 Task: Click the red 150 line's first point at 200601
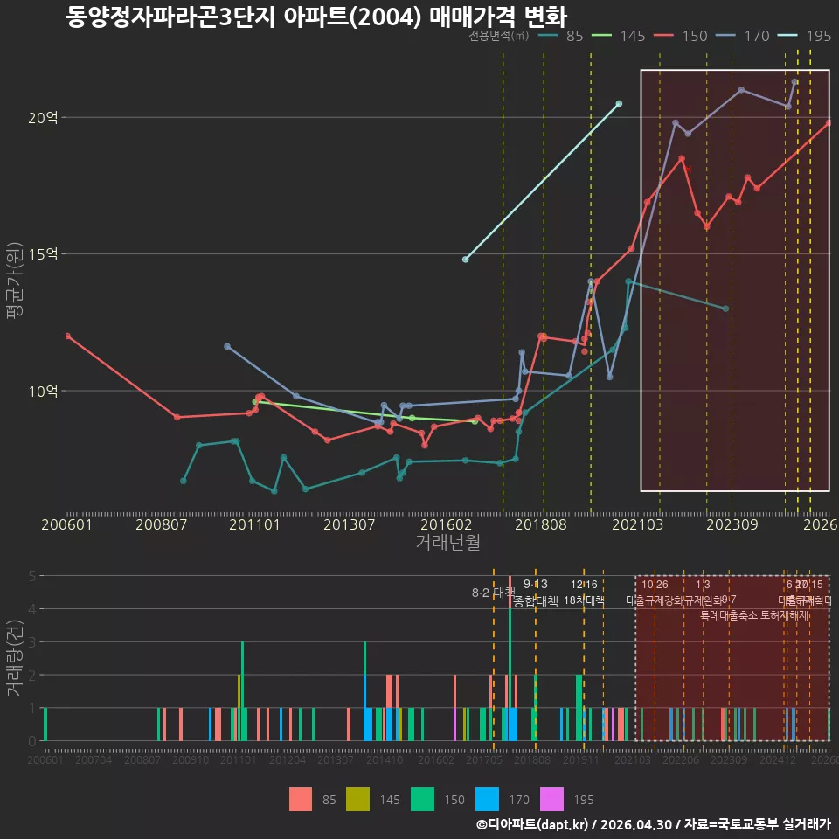[68, 336]
